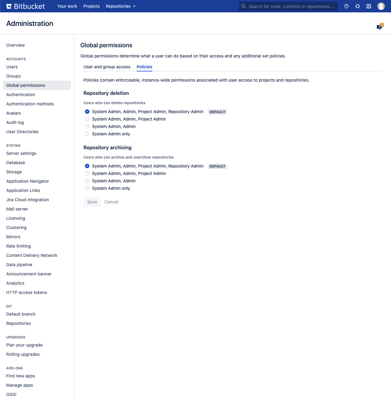The width and height of the screenshot is (391, 400).
Task: Open OSGi in the sidebar
Action: 11,394
